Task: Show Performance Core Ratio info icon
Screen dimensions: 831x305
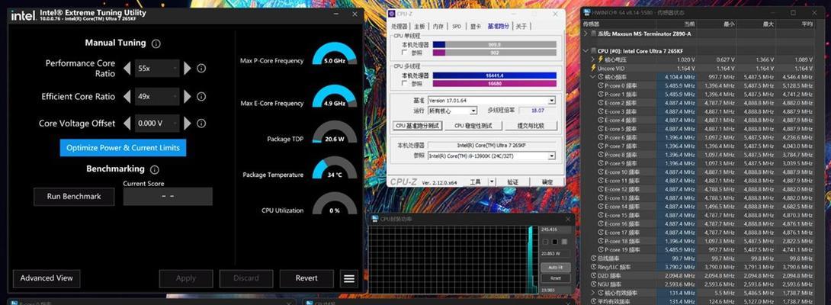Action: tap(201, 68)
